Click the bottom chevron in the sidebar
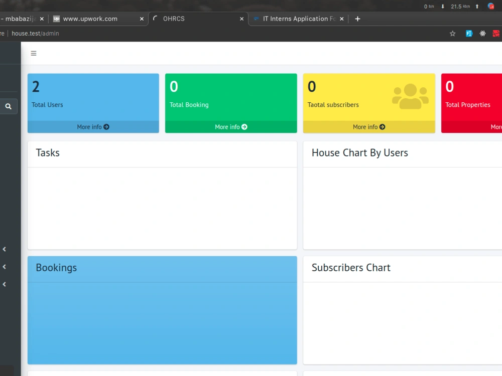502x376 pixels. tap(4, 284)
